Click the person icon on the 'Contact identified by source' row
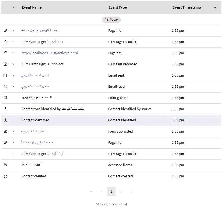 point(5,109)
